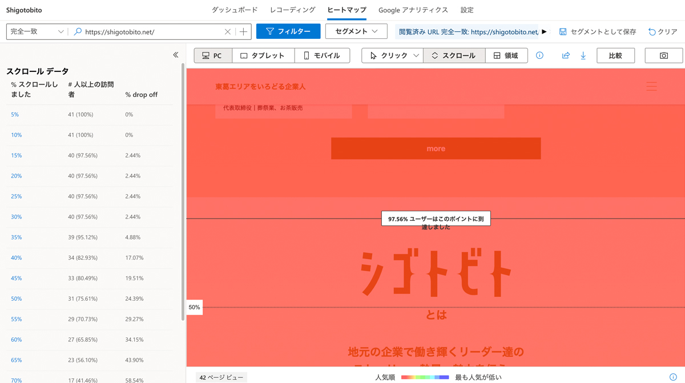Take a screenshot with the camera button

[x=664, y=55]
